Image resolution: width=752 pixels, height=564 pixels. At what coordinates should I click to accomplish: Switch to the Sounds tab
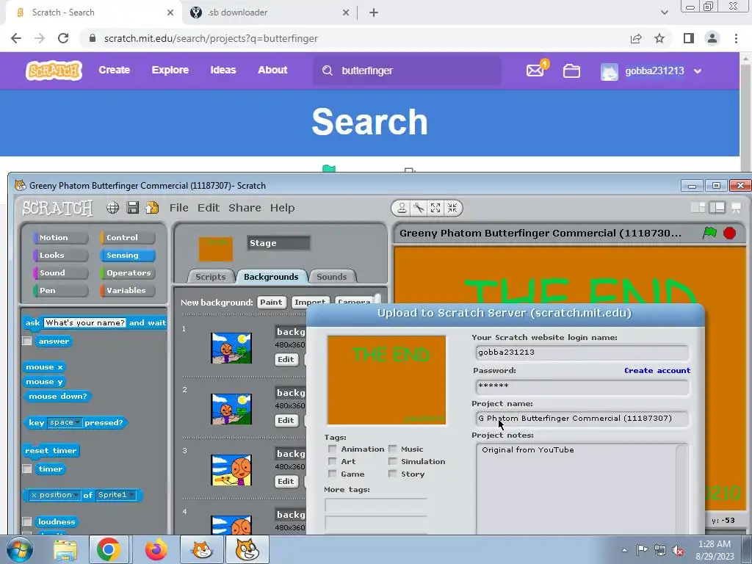click(331, 277)
